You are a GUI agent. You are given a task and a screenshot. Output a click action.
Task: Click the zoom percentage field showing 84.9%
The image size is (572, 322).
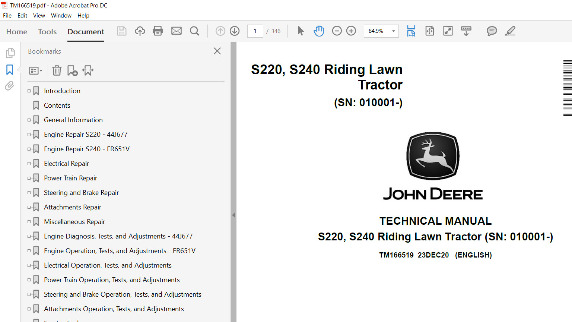(x=376, y=31)
